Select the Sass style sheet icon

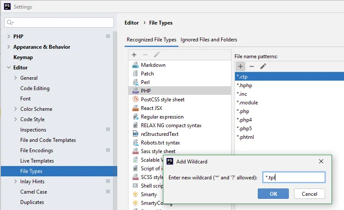pyautogui.click(x=135, y=151)
